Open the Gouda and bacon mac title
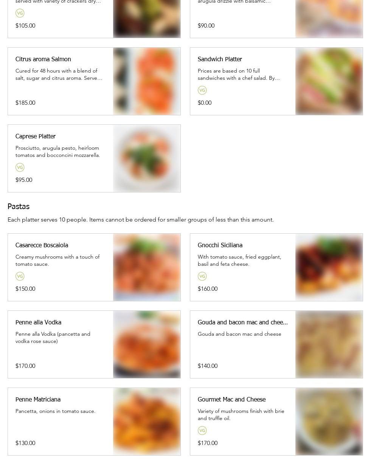365x459 pixels. coord(242,323)
